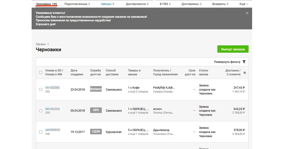Open DD order link numbered 253
The height and width of the screenshot is (149, 284).
(52, 109)
